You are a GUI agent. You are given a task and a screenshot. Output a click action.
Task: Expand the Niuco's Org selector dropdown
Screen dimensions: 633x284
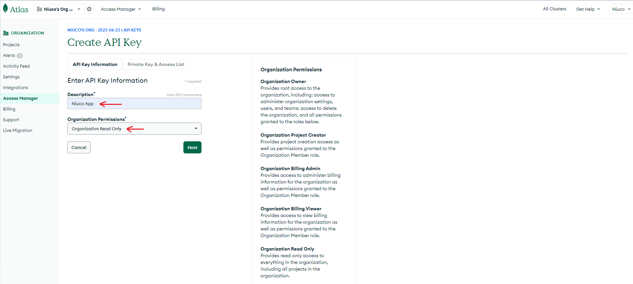[x=59, y=9]
